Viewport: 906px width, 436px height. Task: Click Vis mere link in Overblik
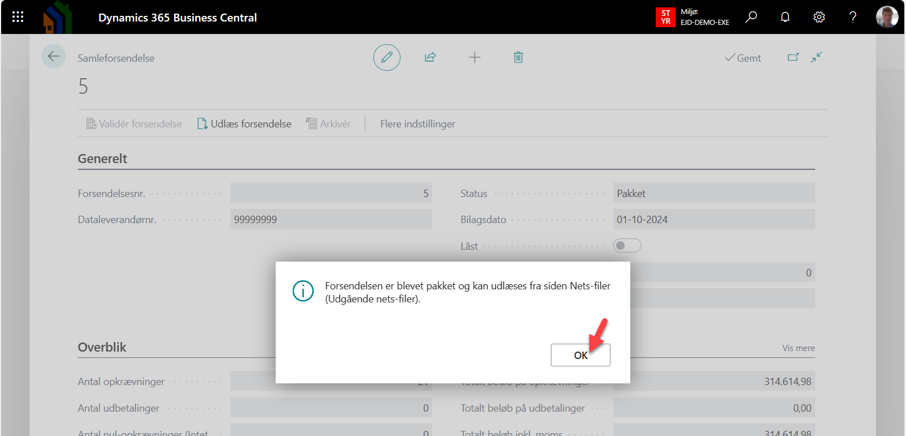pyautogui.click(x=798, y=348)
